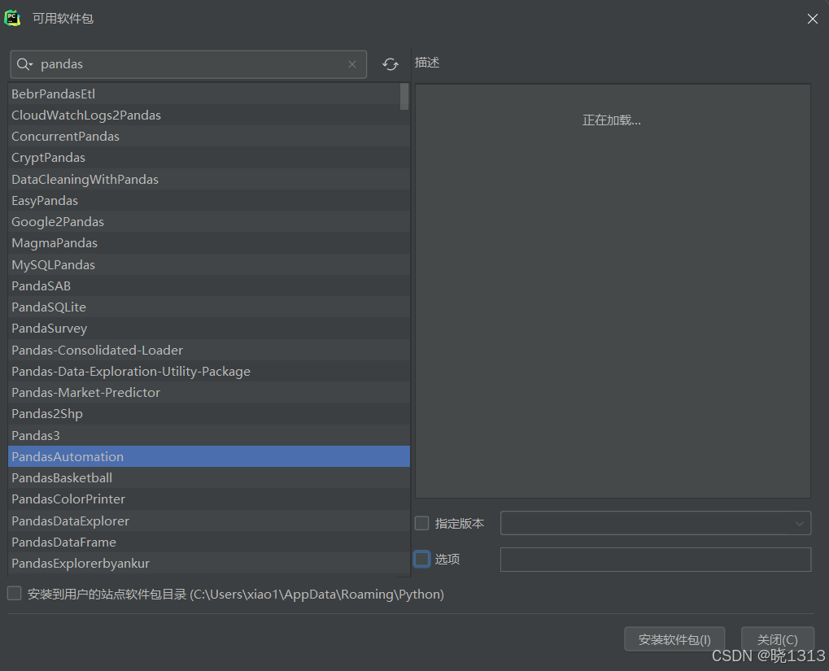
Task: Select MySQLPandas package
Action: pos(209,264)
